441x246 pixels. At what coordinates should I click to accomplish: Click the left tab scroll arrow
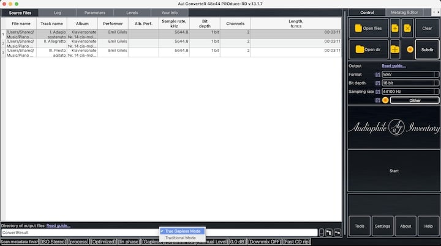434,12
